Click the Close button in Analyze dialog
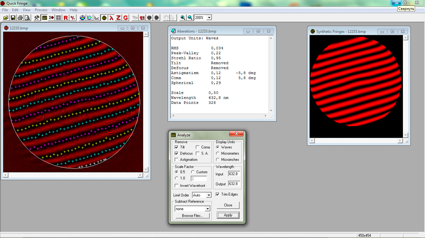Image resolution: width=425 pixels, height=238 pixels. tap(228, 205)
